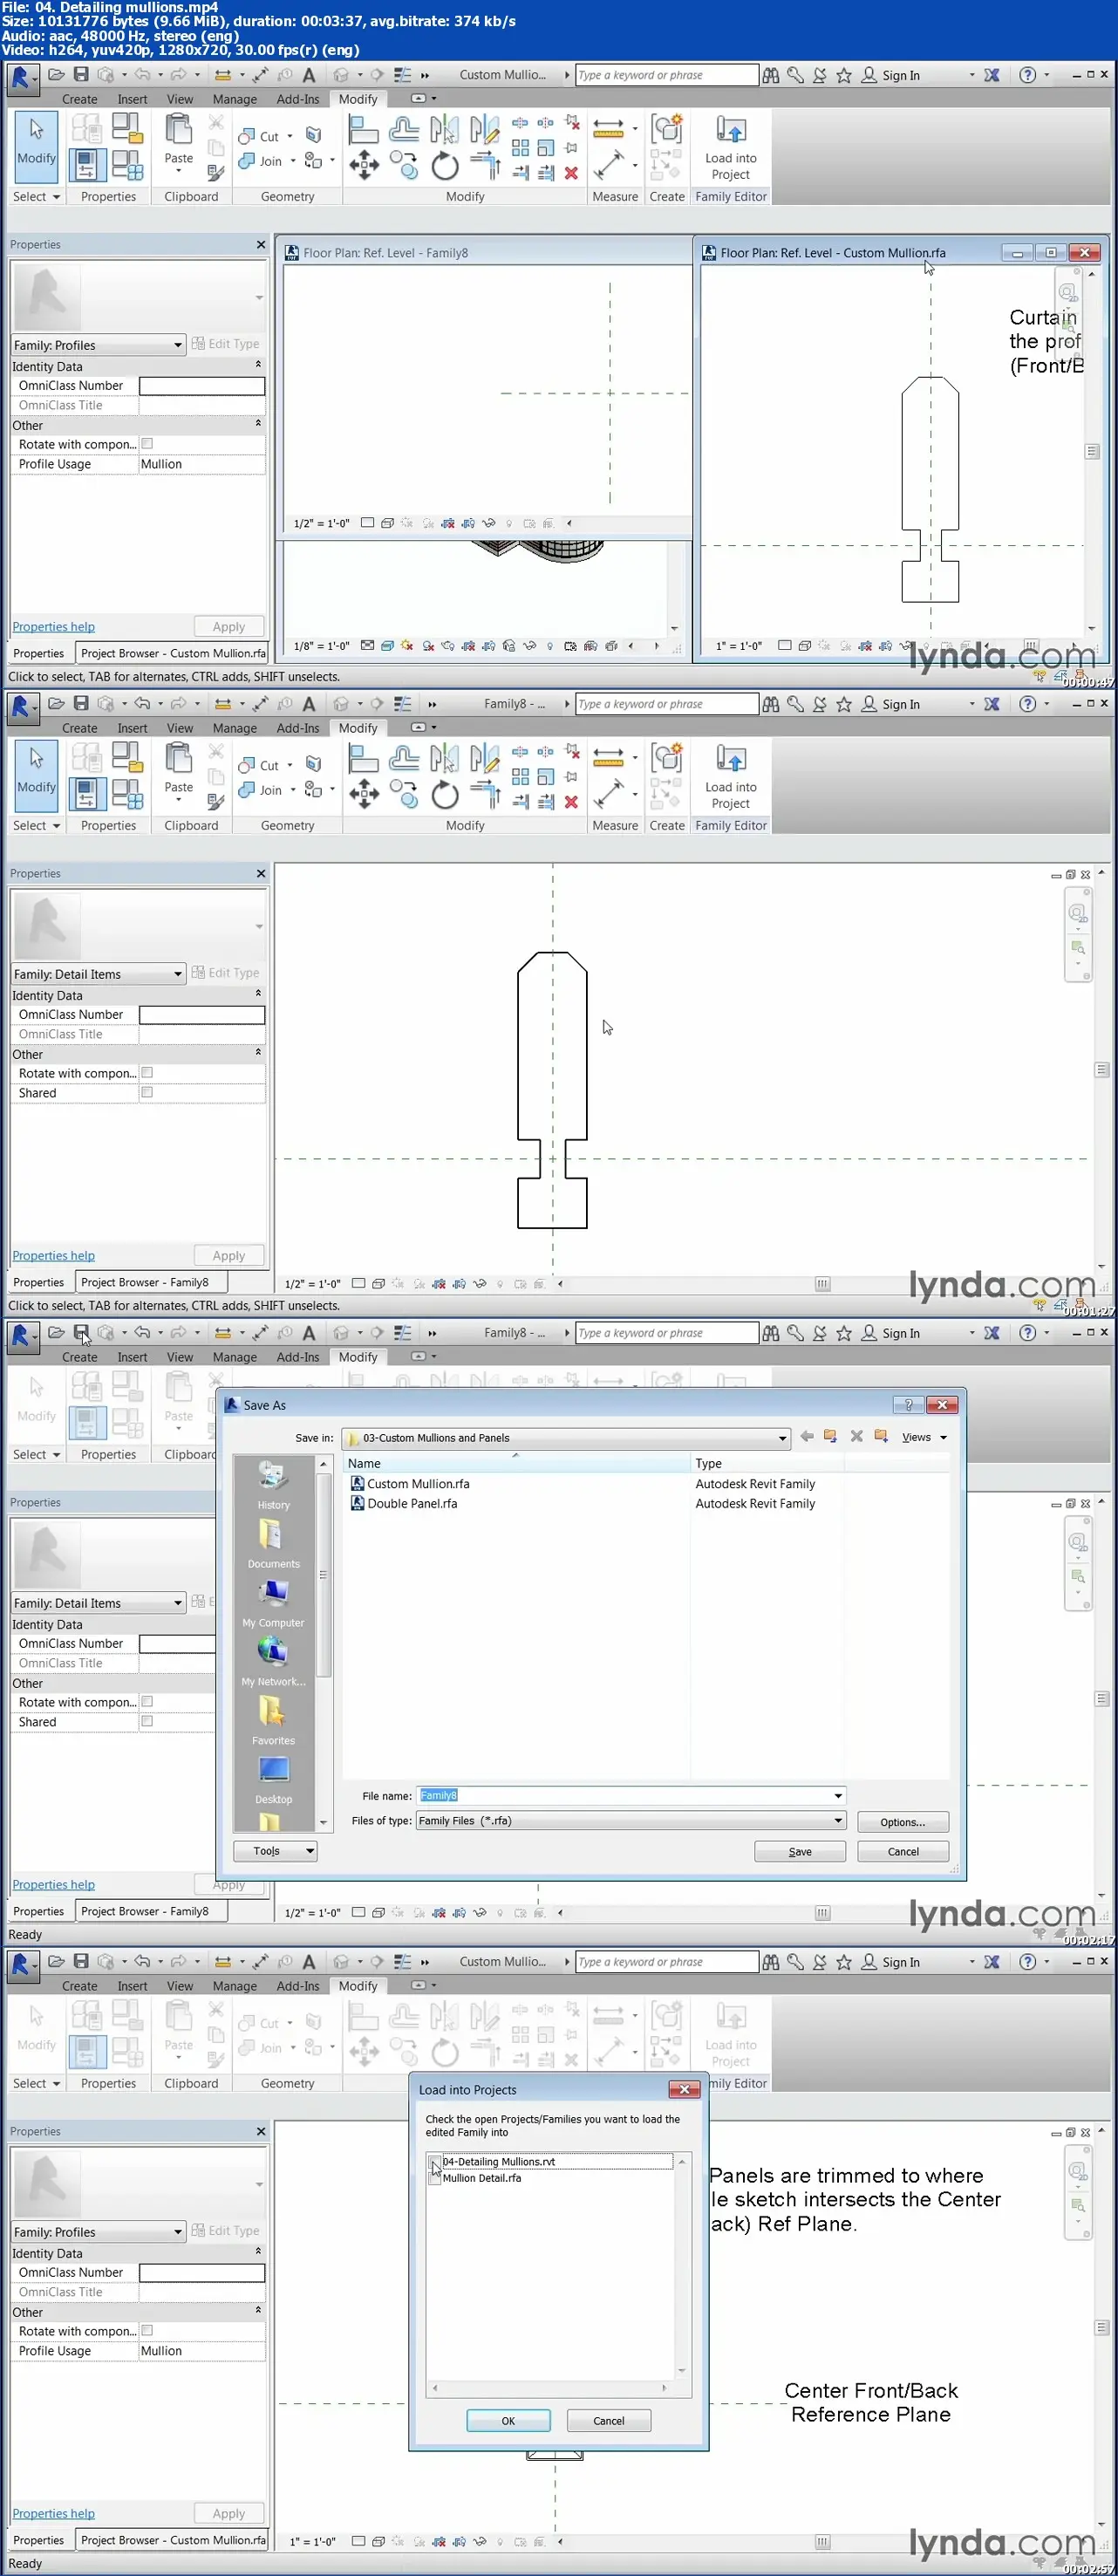
Task: Create New Folder icon in Save As dialog
Action: click(x=881, y=1436)
